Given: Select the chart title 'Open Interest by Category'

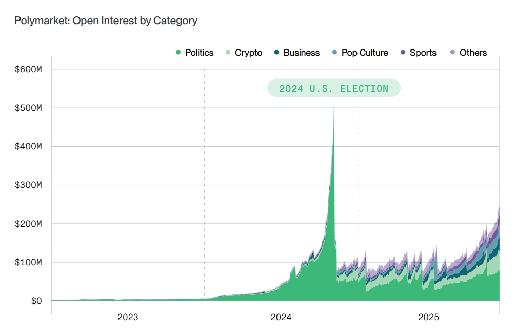Looking at the screenshot, I should 106,21.
